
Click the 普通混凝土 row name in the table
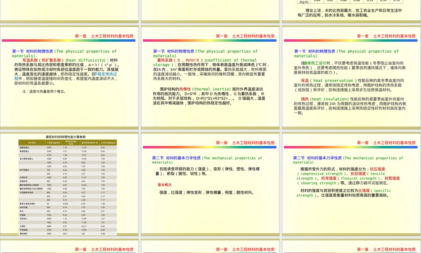pos(25,151)
